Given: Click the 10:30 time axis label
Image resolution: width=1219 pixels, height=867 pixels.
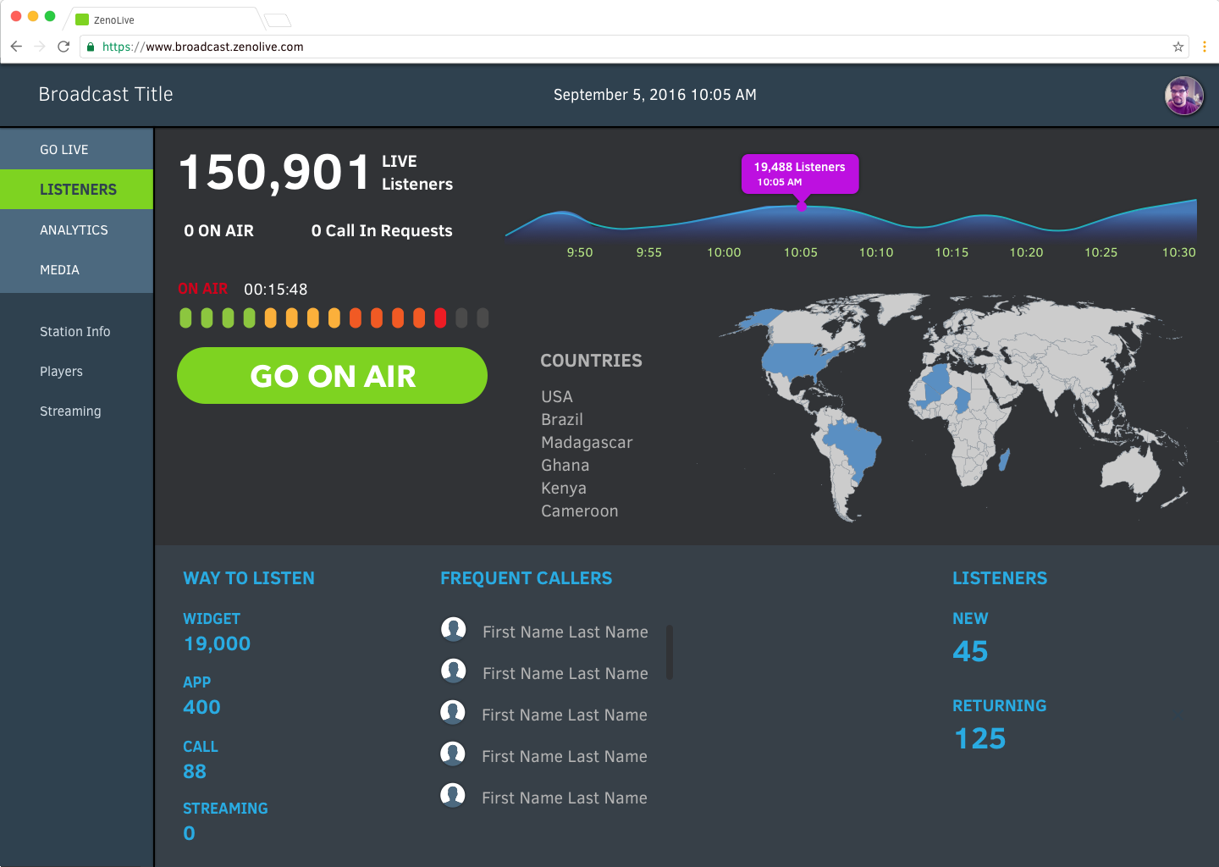Looking at the screenshot, I should tap(1178, 252).
